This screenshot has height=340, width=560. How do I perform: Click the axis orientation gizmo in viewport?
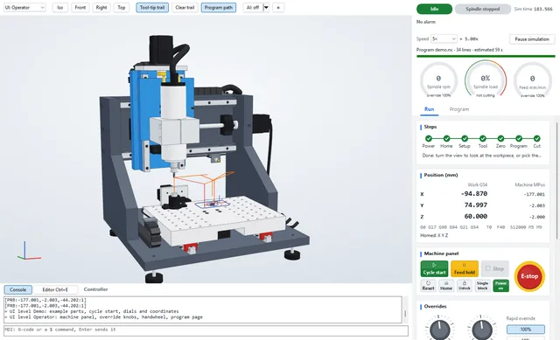pos(29,251)
